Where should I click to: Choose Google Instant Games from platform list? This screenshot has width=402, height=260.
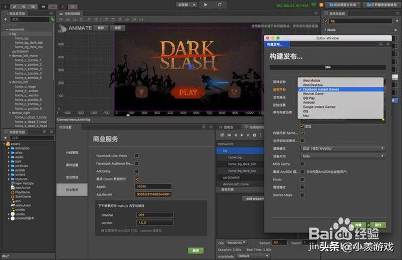point(340,107)
